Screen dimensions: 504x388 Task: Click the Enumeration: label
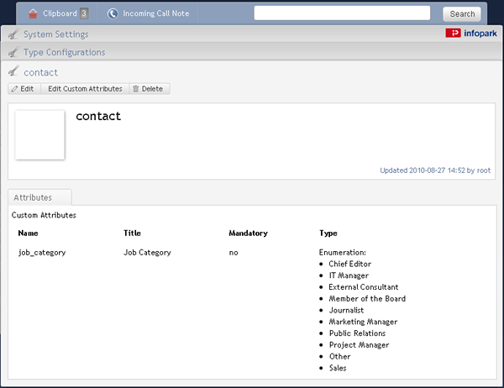pos(343,252)
